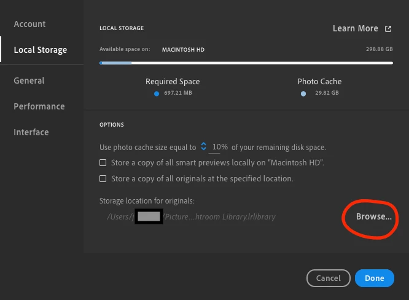Click the 10% cache size field
This screenshot has width=409, height=300.
click(220, 147)
